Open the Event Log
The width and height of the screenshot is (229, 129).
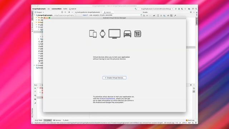(x=190, y=120)
